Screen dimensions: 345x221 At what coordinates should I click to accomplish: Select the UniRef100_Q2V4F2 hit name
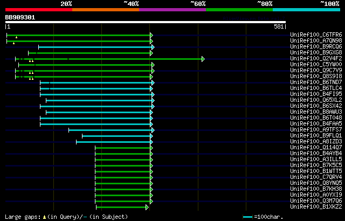click(x=316, y=59)
